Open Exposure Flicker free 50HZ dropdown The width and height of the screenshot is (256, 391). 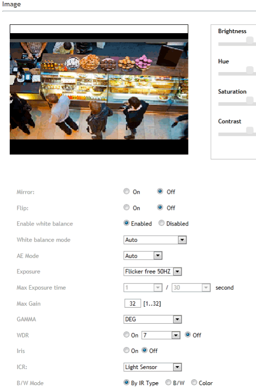[x=153, y=272]
